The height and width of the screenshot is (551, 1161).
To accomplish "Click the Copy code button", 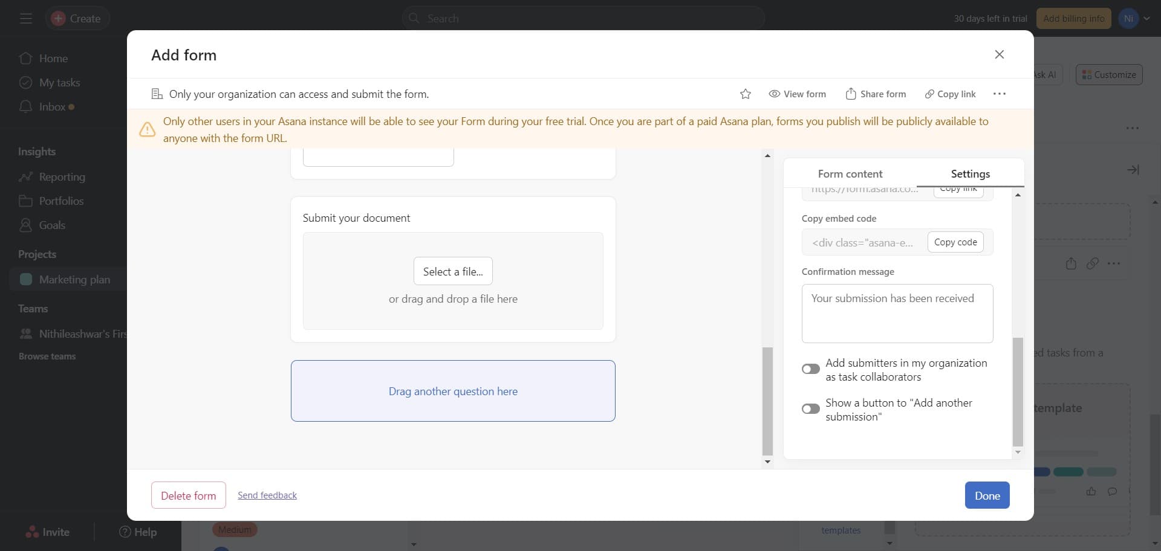I will click(x=955, y=242).
